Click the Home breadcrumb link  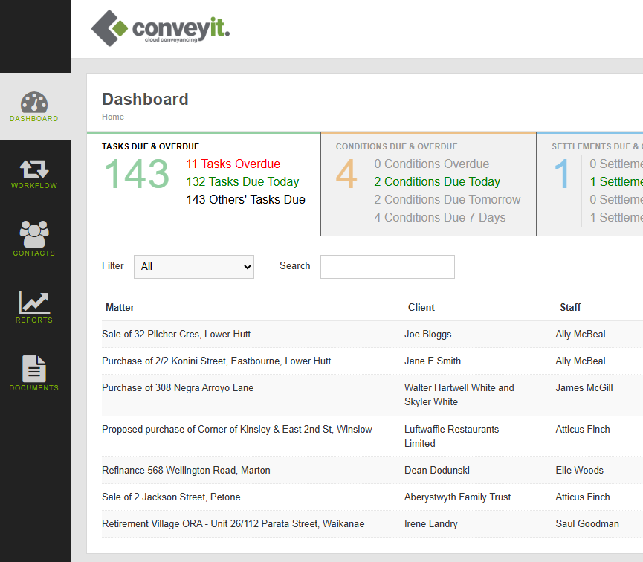coord(113,117)
